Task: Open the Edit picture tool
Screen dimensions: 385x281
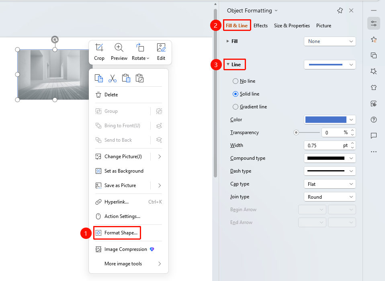Action: point(161,52)
